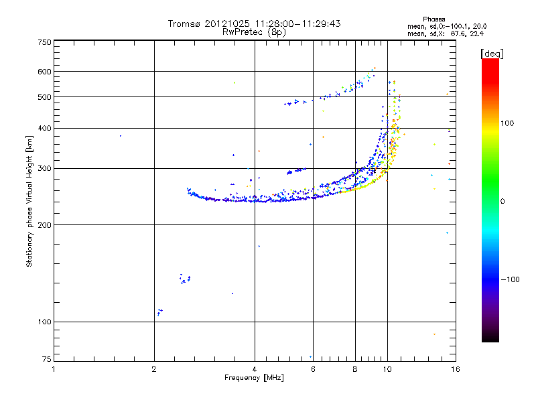Click the 'Frequency [MHz]' axis label
Screen dimensions: 536x402
click(x=254, y=378)
